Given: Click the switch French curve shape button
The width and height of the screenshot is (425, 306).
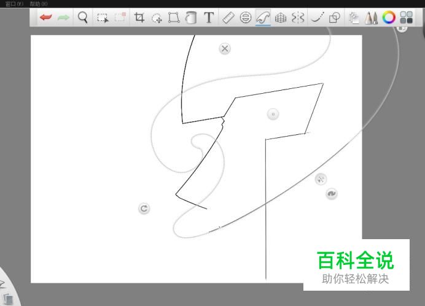Looking at the screenshot, I should tap(332, 193).
